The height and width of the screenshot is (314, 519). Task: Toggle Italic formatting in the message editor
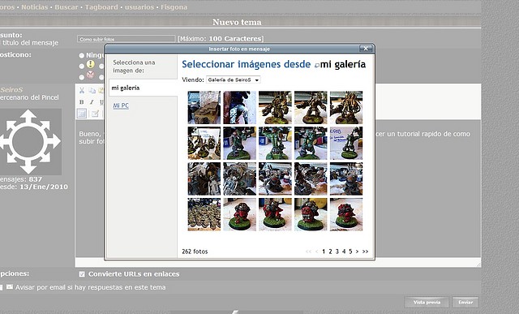tap(92, 102)
